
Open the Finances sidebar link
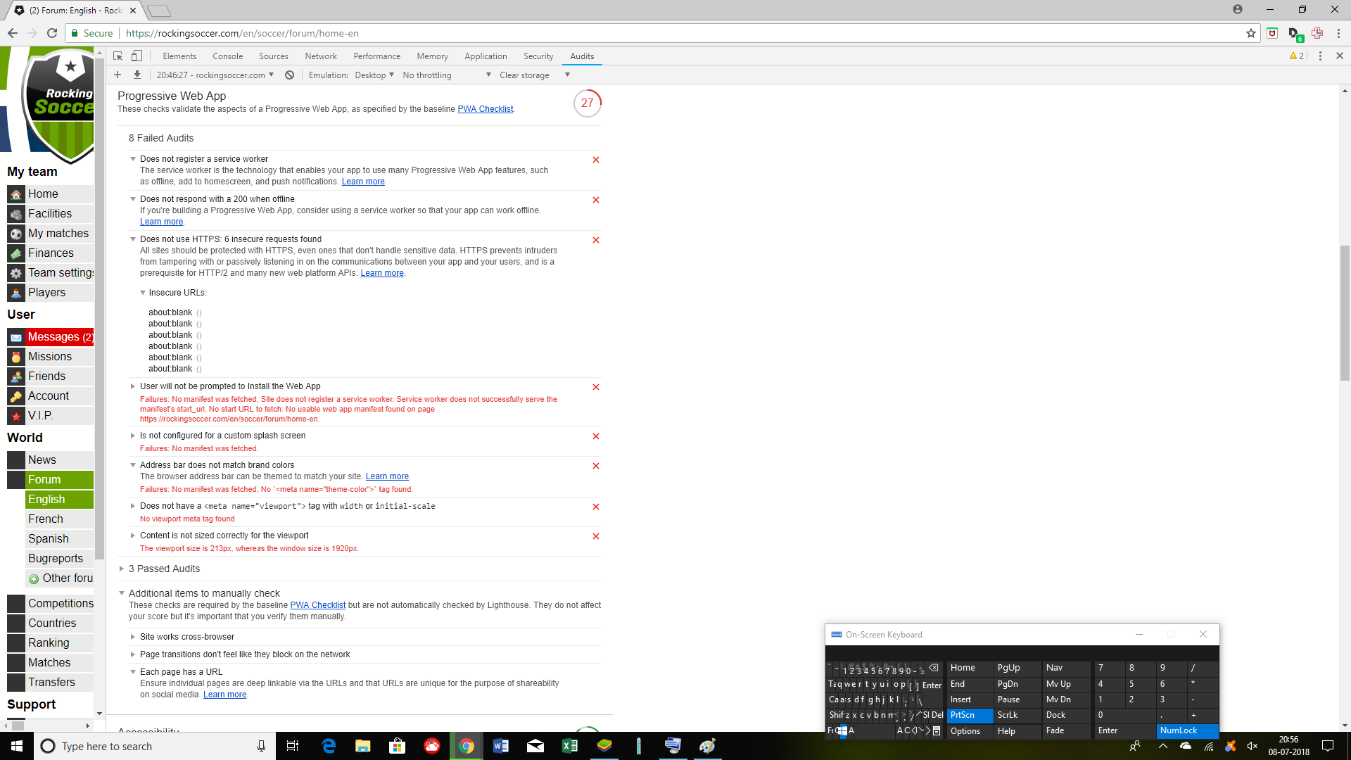tap(51, 253)
